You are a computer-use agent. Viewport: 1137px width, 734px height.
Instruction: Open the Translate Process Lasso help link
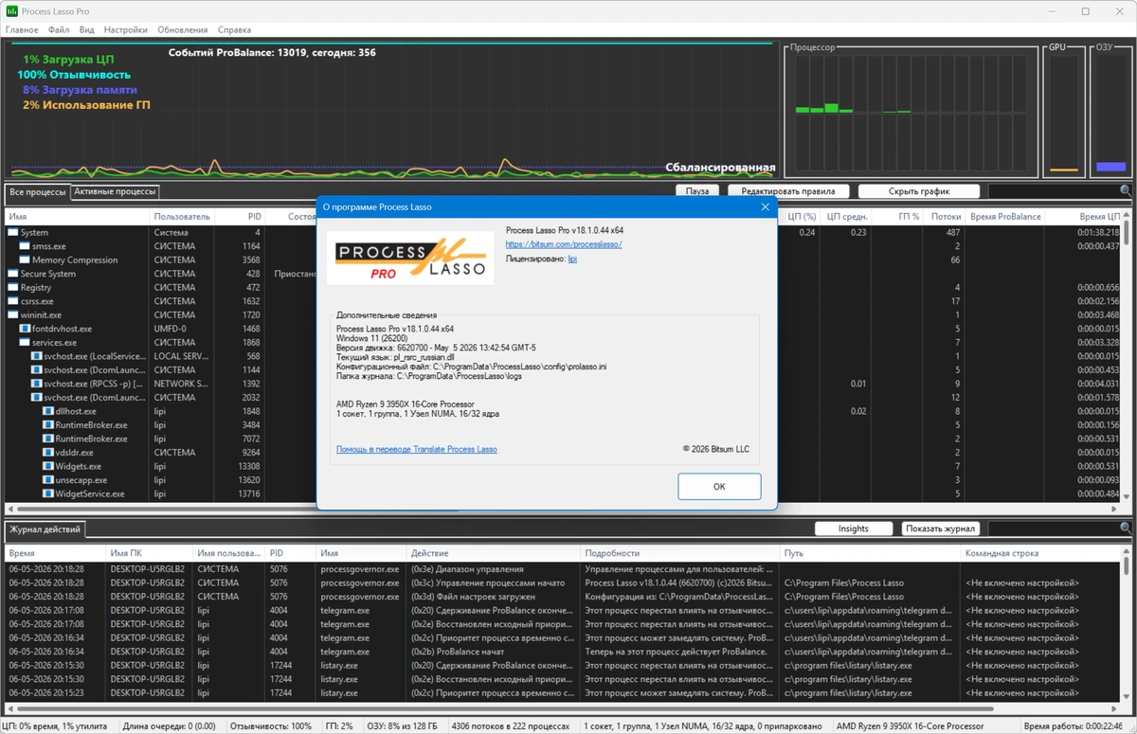click(x=416, y=449)
